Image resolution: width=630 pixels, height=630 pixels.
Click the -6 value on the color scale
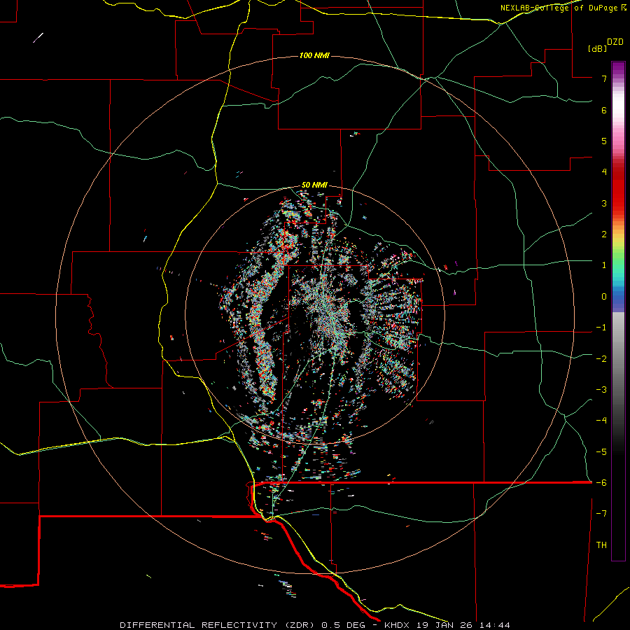601,483
